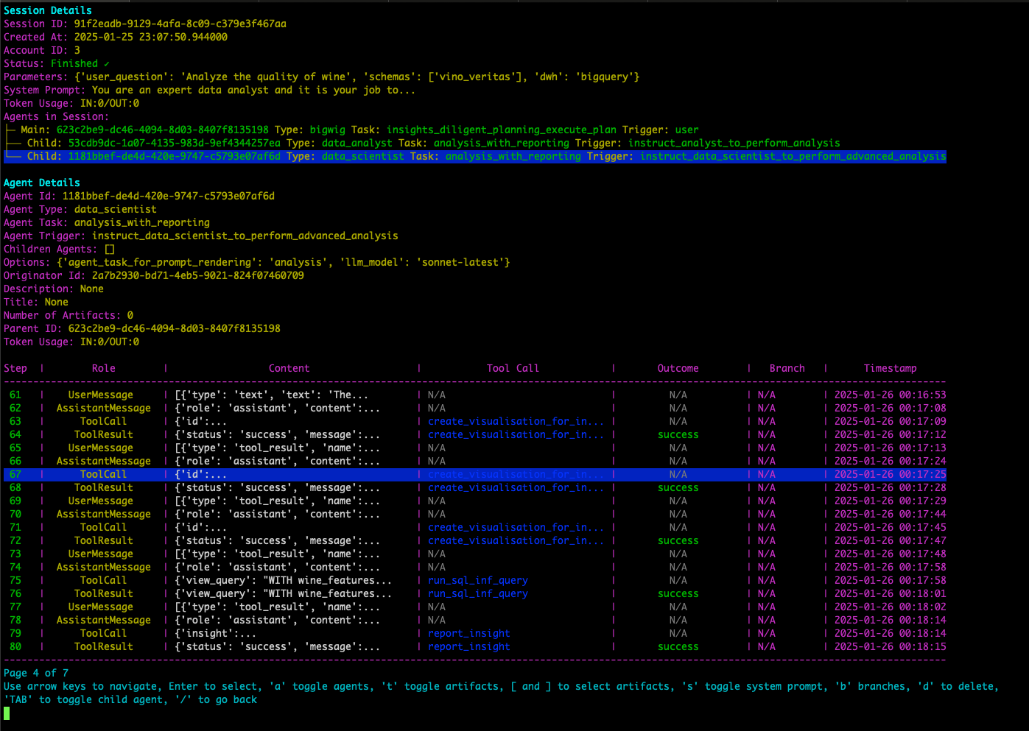Click the green checkmark beside Finished status
Screen dimensions: 1029x731
pyautogui.click(x=107, y=64)
